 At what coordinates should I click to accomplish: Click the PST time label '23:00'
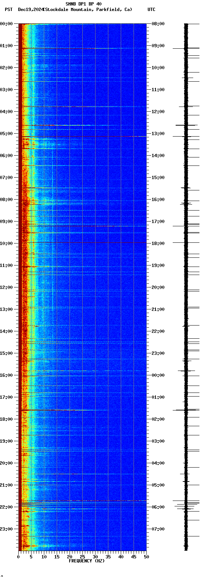(x=6, y=529)
